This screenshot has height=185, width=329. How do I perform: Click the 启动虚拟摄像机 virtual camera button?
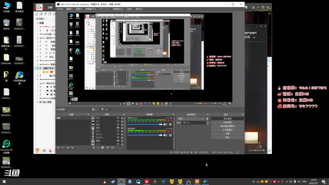(227, 126)
